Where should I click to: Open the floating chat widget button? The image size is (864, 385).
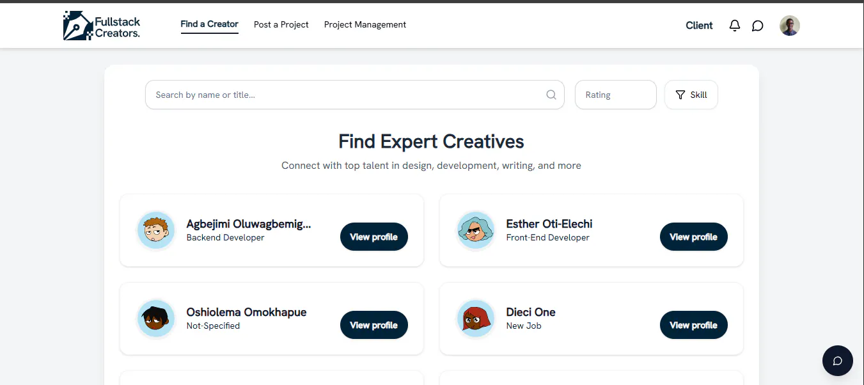pos(838,361)
